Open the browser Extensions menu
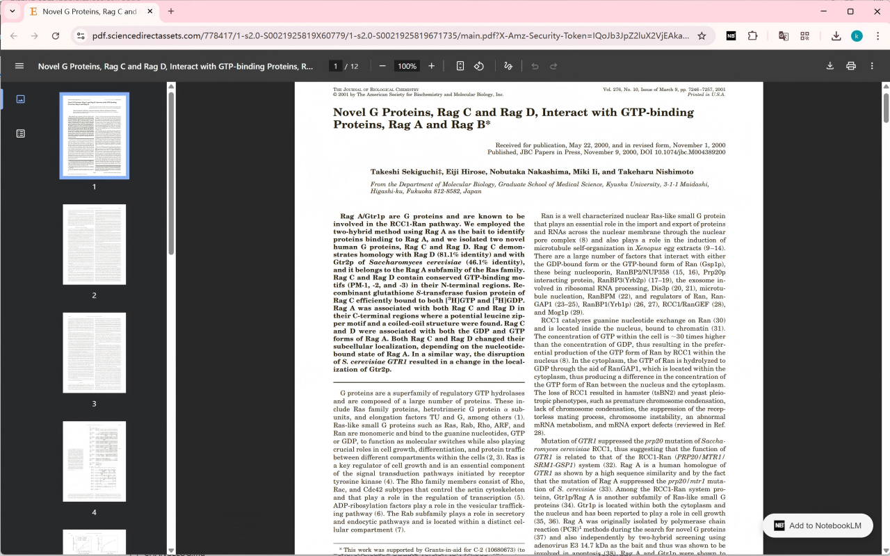 coord(752,36)
